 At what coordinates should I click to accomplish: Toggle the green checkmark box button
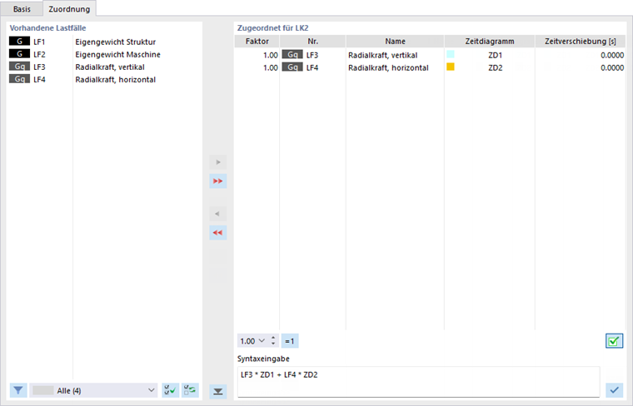point(614,341)
